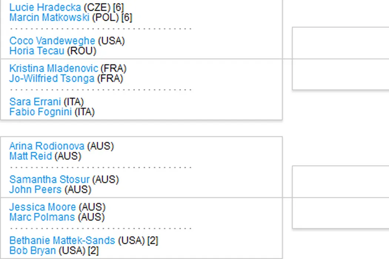Click the Marcin Matkowski link
389x259 pixels.
click(x=49, y=17)
